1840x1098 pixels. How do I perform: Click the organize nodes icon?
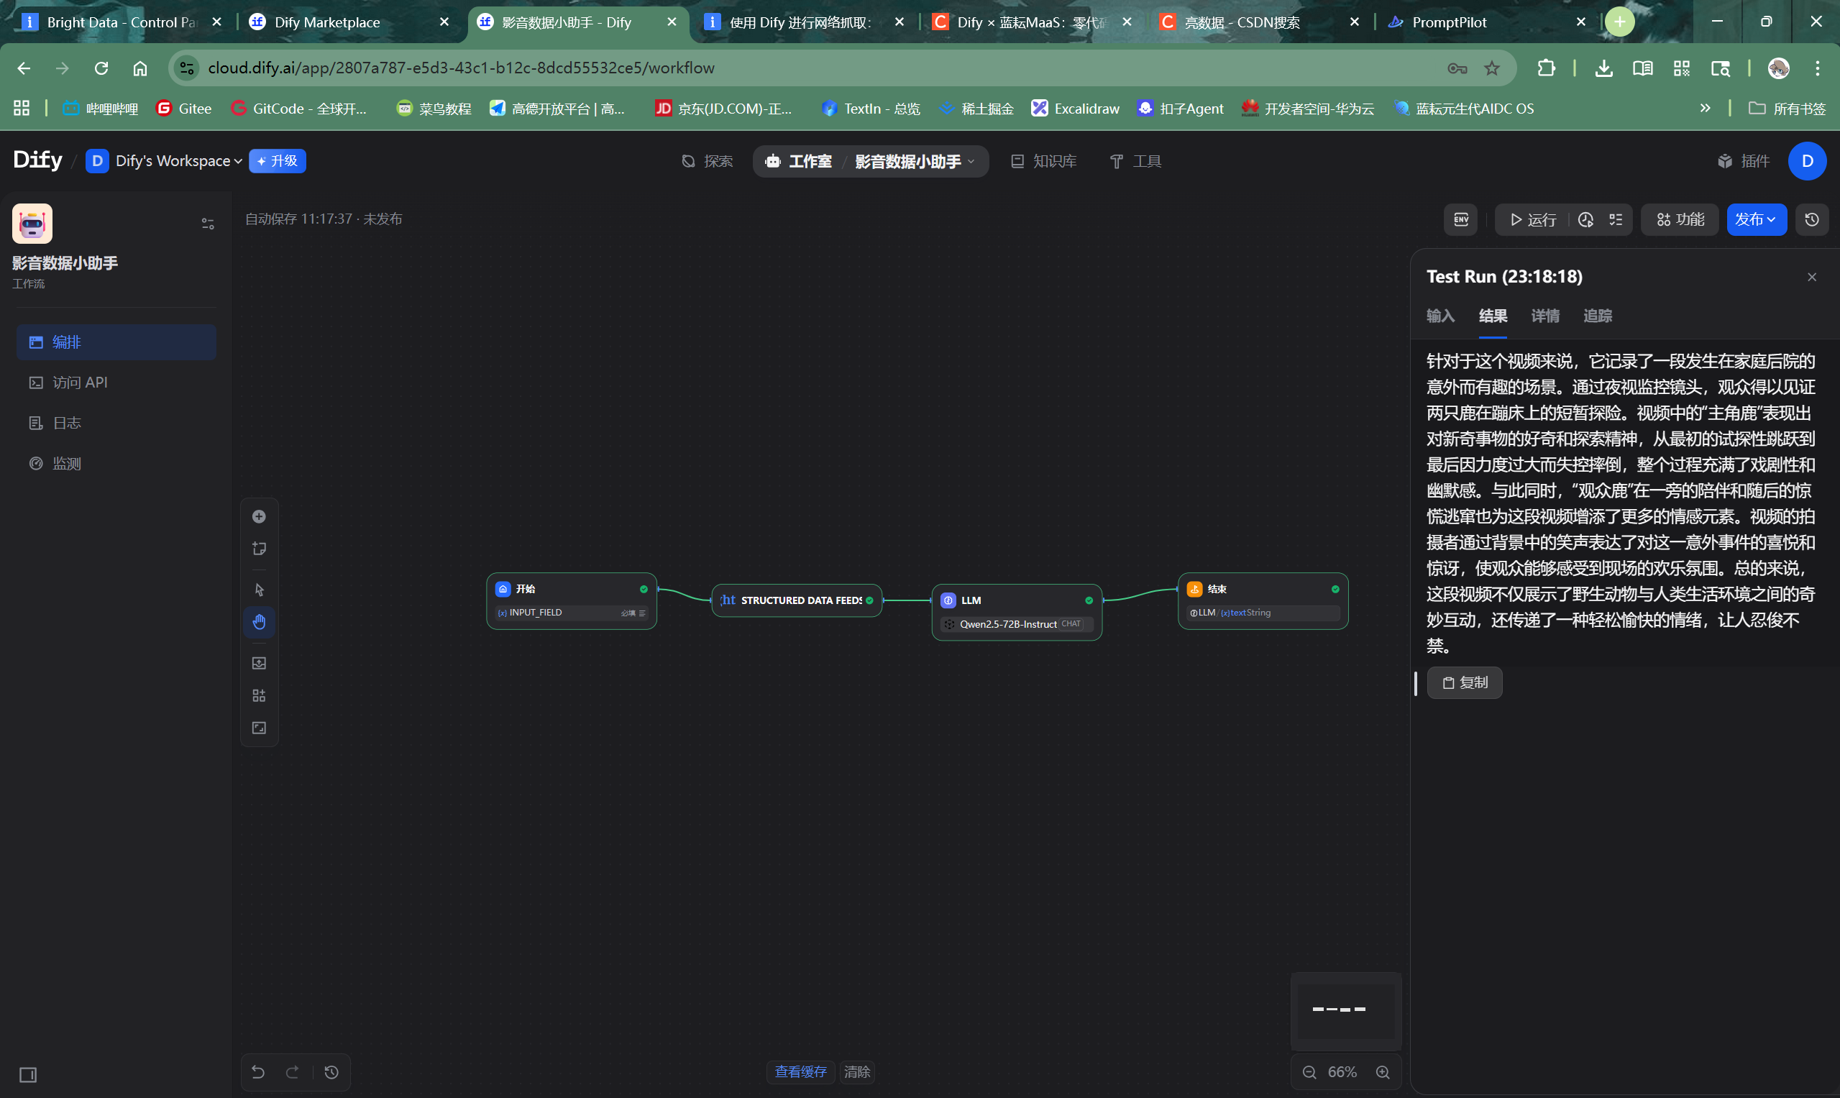click(259, 695)
